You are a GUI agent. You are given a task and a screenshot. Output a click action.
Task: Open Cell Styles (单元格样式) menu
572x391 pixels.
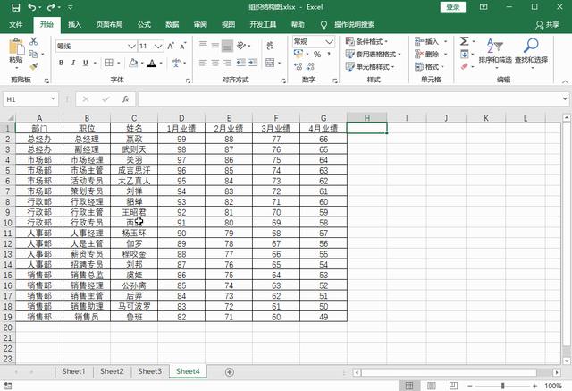(x=370, y=66)
